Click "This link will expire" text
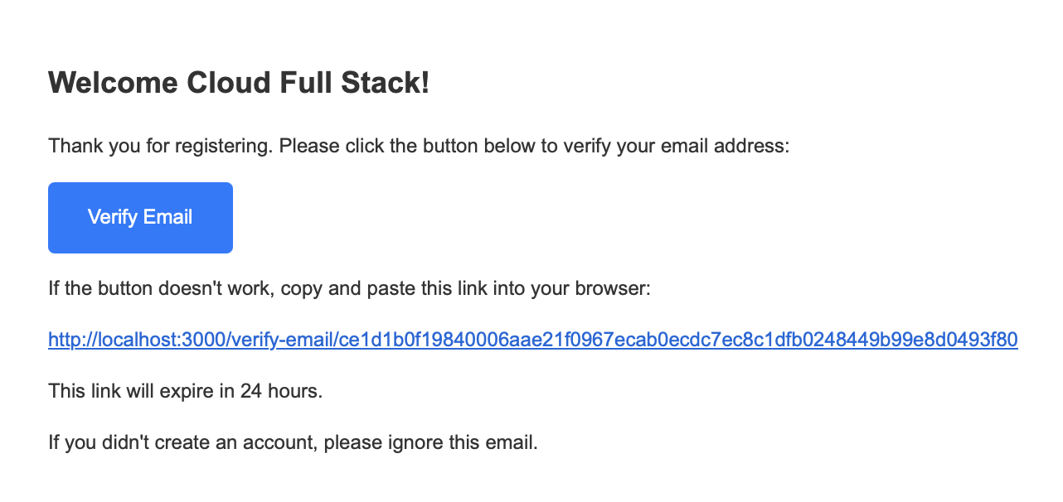 (129, 390)
